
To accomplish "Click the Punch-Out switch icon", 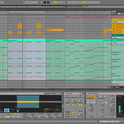I will [87, 2].
